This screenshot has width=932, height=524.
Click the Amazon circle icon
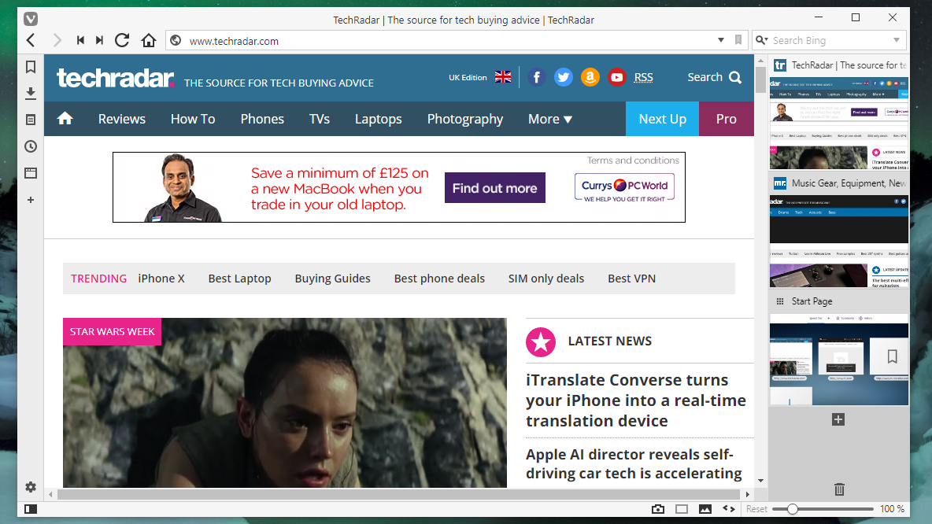(x=590, y=77)
